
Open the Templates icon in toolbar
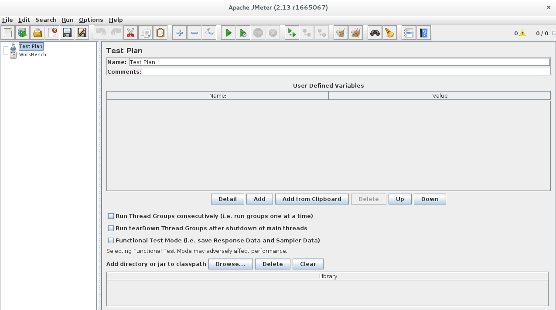tap(23, 33)
